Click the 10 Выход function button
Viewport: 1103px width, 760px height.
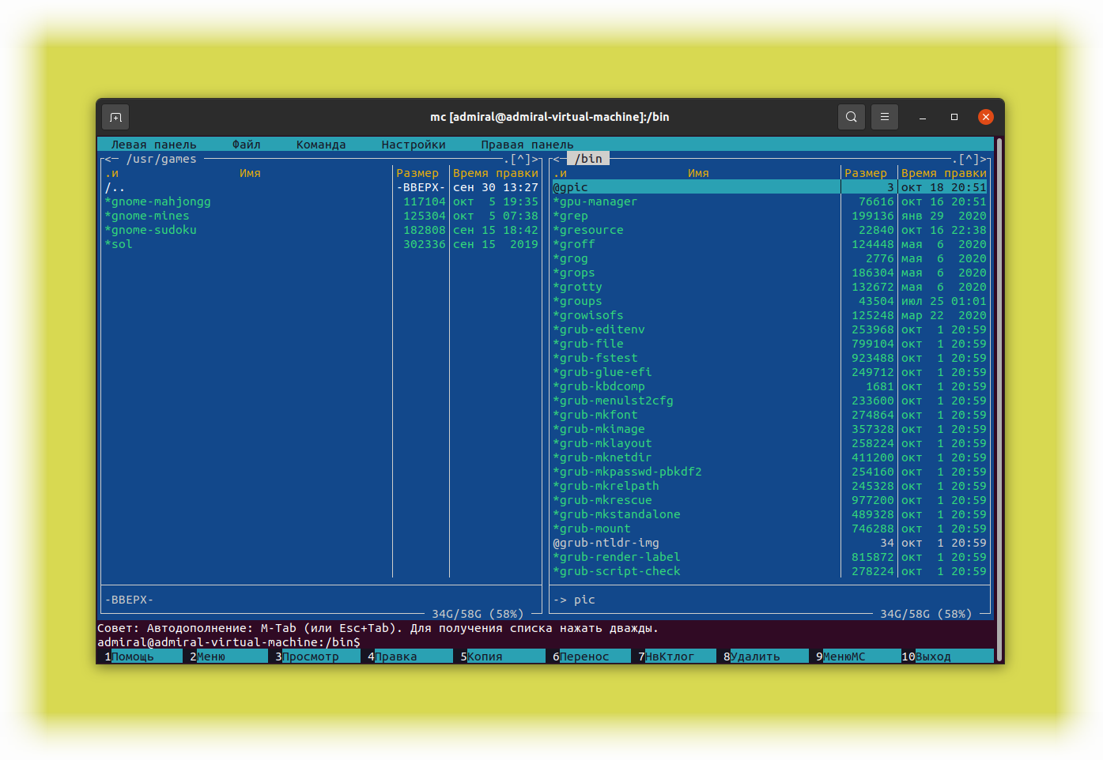click(947, 657)
